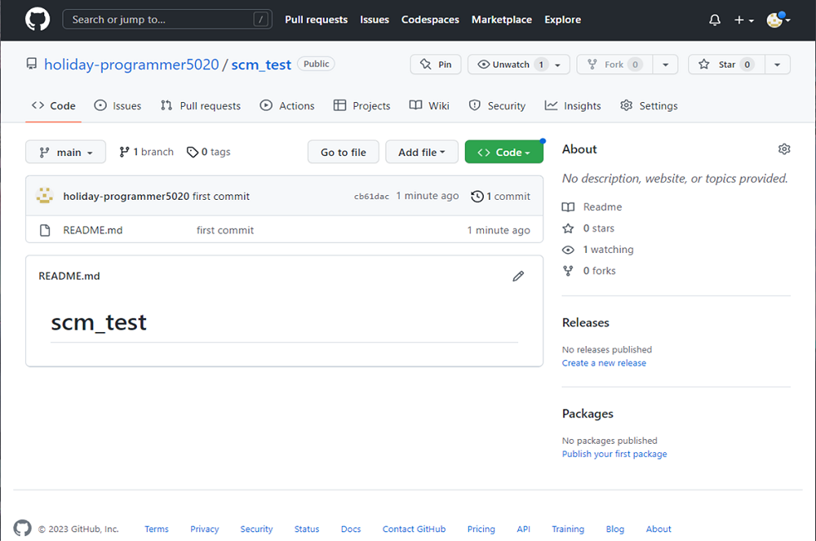Click the commit author avatar

(45, 196)
